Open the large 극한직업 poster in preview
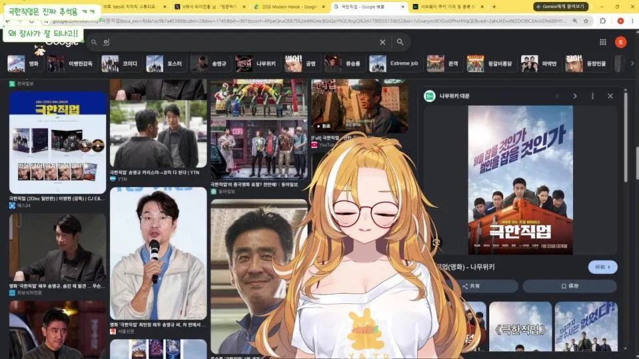 coord(521,180)
